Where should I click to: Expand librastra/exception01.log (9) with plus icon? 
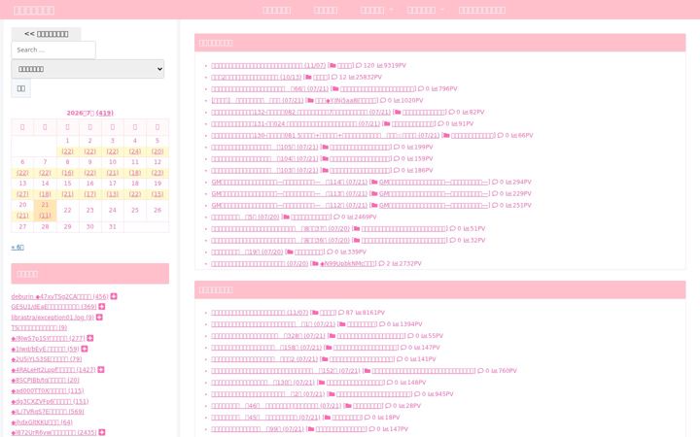pyautogui.click(x=99, y=317)
